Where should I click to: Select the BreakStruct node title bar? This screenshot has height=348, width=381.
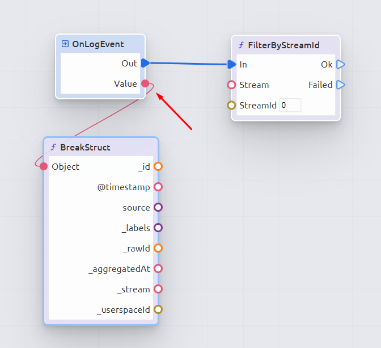(x=100, y=147)
